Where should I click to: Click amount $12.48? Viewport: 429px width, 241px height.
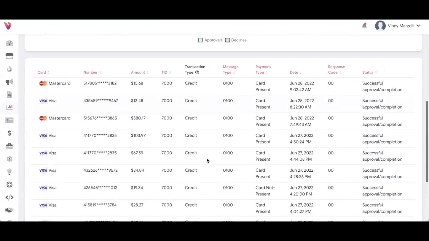[137, 101]
